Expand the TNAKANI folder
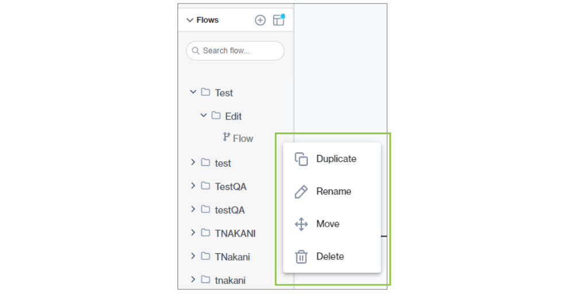This screenshot has height=294, width=564. 193,233
